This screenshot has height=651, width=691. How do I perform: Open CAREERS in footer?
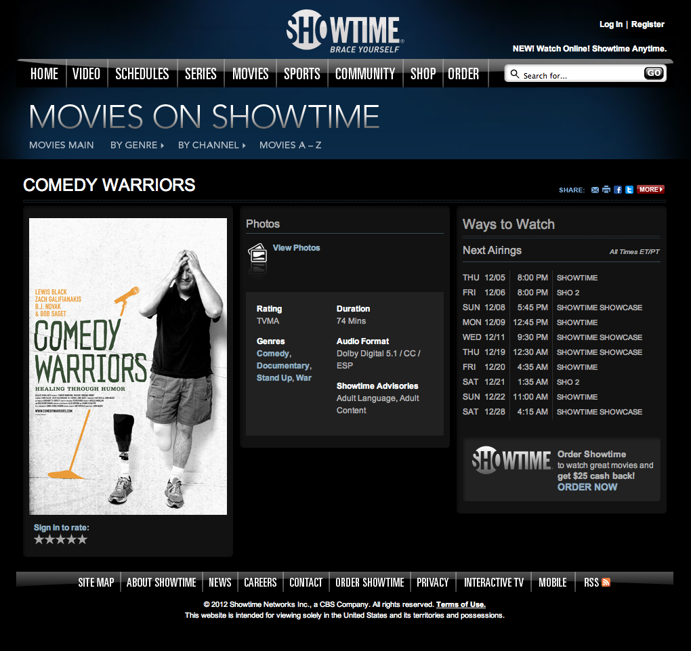260,582
